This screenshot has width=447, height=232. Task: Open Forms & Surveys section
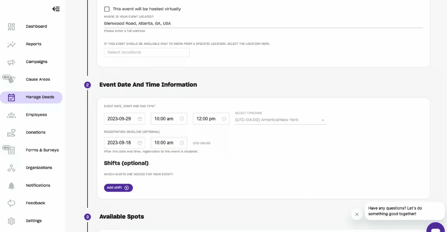pos(42,150)
